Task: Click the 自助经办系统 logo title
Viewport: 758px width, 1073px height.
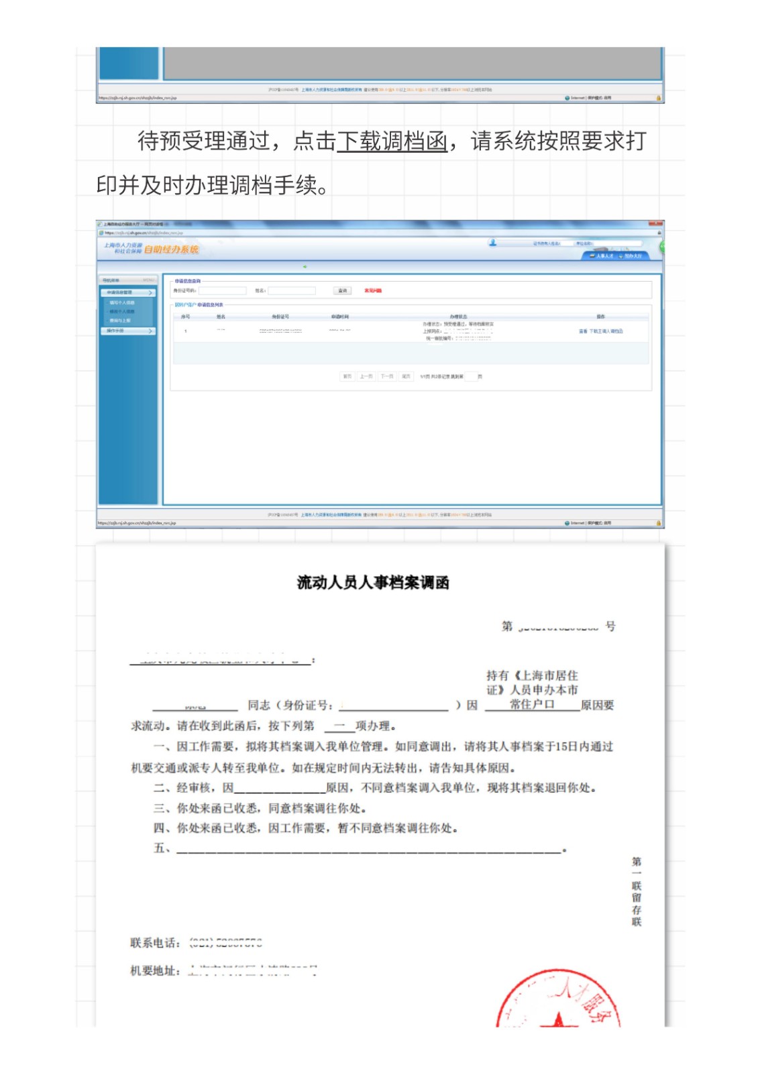Action: pyautogui.click(x=172, y=249)
